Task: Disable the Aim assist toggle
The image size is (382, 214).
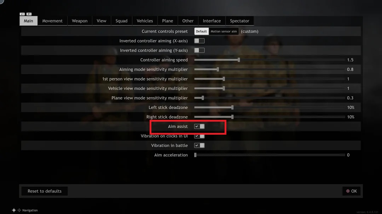Action: click(x=199, y=126)
